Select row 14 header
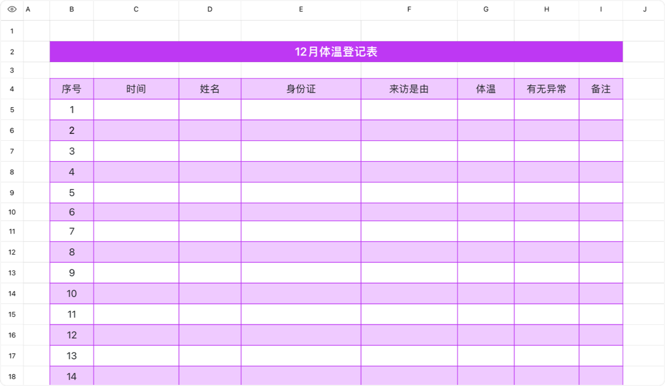The width and height of the screenshot is (665, 386). click(x=12, y=294)
